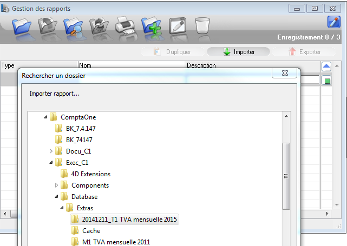Select the Docu_C1 folder name
Image resolution: width=347 pixels, height=246 pixels.
tap(78, 151)
